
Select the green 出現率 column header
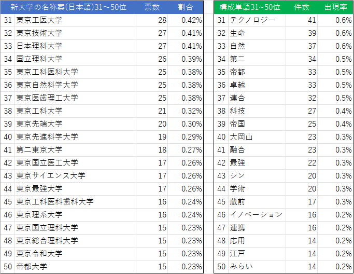click(335, 7)
